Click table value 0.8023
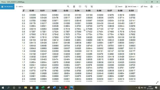 point(89,37)
